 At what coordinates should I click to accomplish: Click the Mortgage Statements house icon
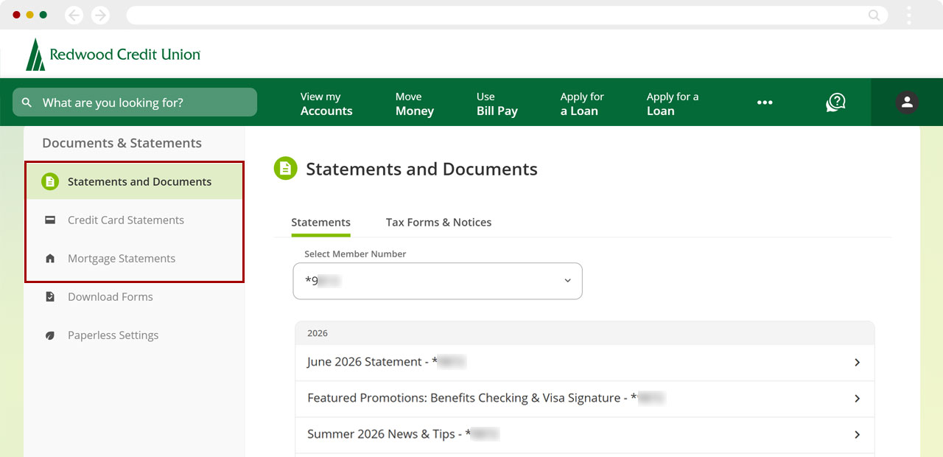[50, 258]
